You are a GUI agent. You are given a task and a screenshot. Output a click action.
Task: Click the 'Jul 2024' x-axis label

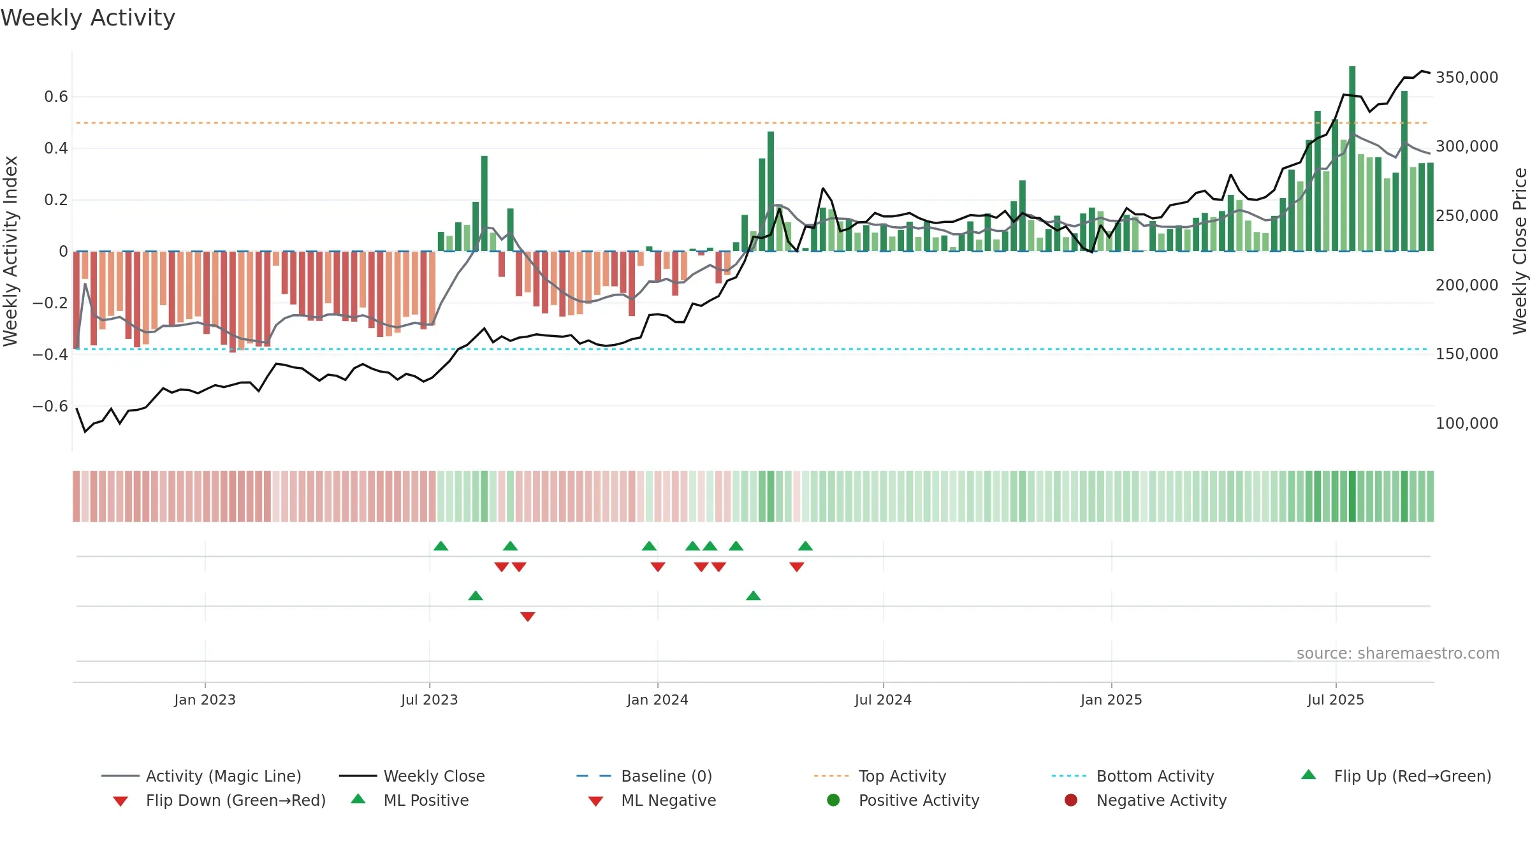click(884, 700)
